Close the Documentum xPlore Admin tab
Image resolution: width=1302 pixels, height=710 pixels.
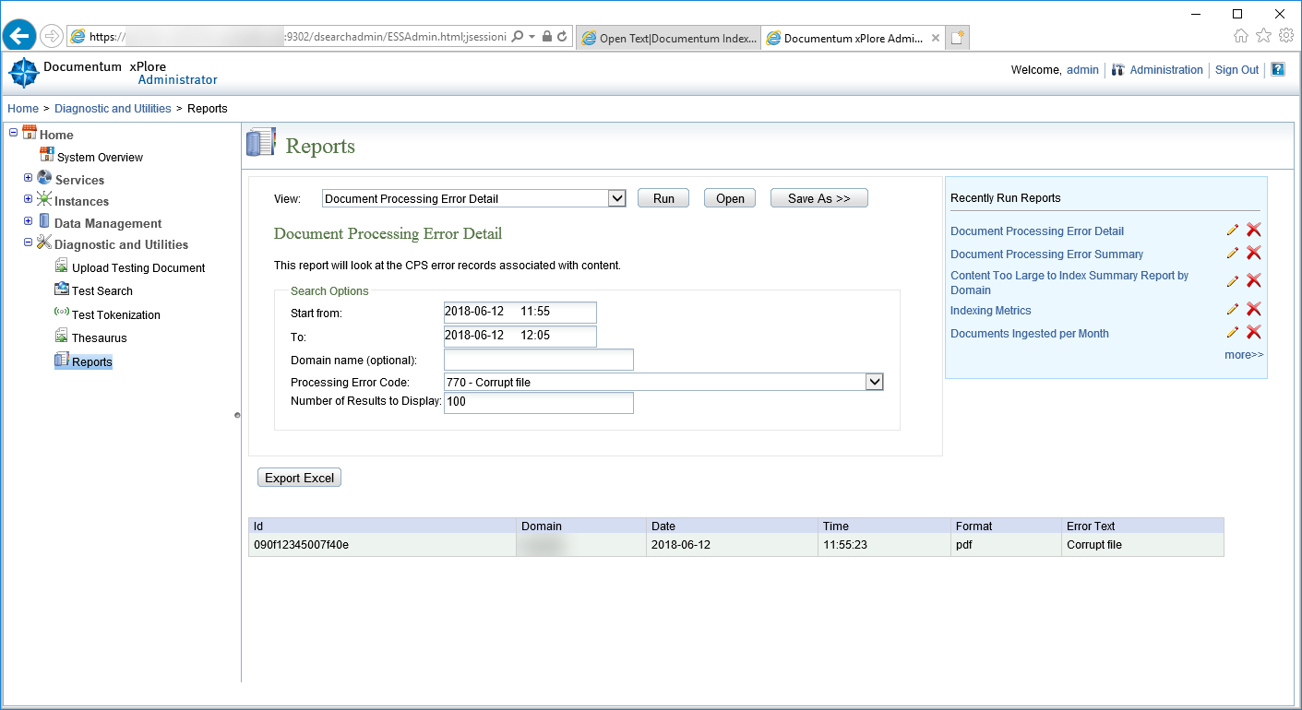pyautogui.click(x=936, y=38)
